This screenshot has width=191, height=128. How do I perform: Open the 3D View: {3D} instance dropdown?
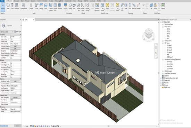coord(12,32)
